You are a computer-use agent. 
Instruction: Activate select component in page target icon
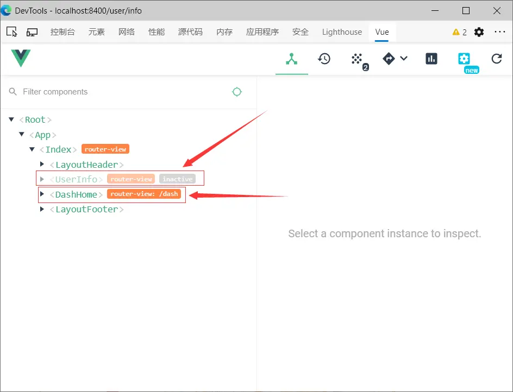[x=237, y=92]
